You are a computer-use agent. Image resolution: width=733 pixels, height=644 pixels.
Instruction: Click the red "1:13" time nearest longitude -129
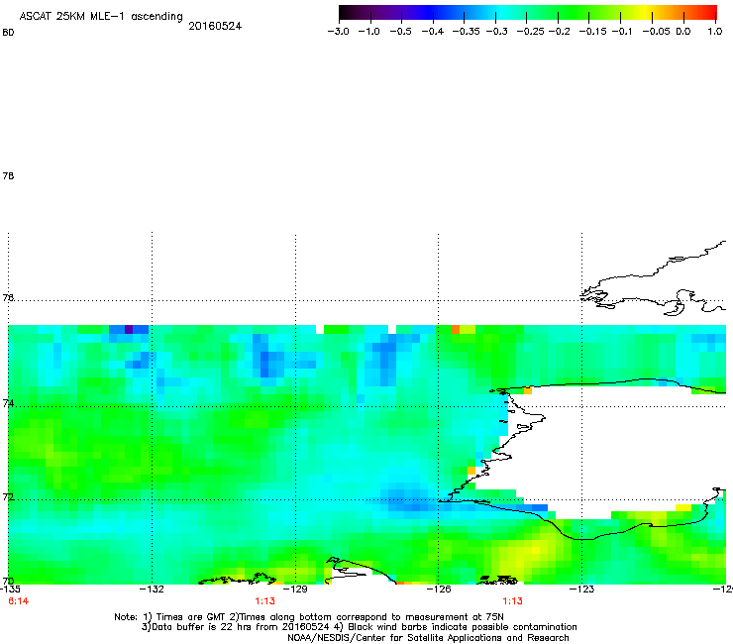[x=265, y=601]
